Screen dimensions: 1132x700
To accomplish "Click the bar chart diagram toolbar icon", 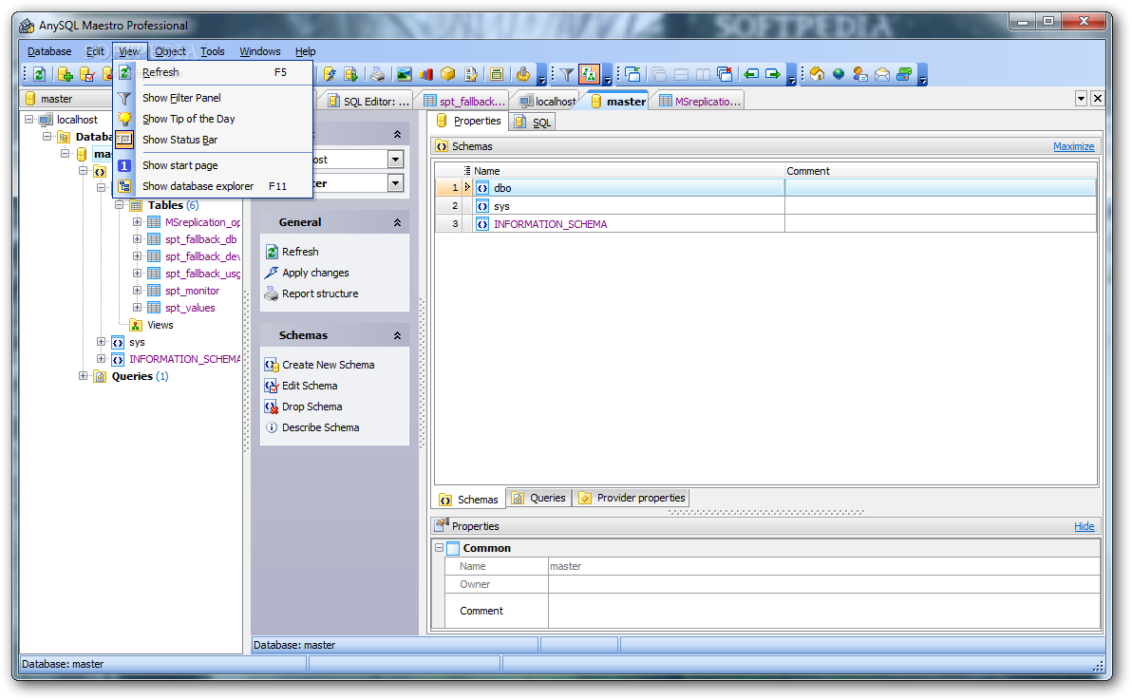I will pos(426,74).
